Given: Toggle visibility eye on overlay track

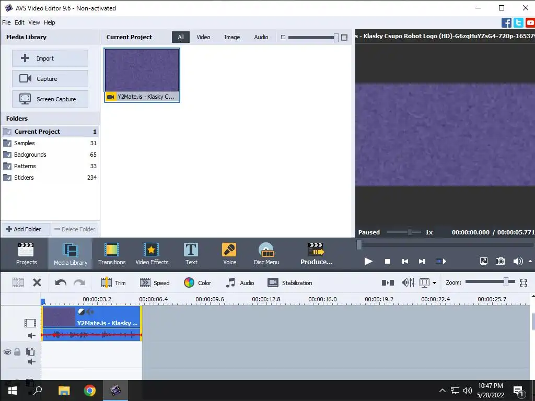Looking at the screenshot, I should [x=7, y=352].
